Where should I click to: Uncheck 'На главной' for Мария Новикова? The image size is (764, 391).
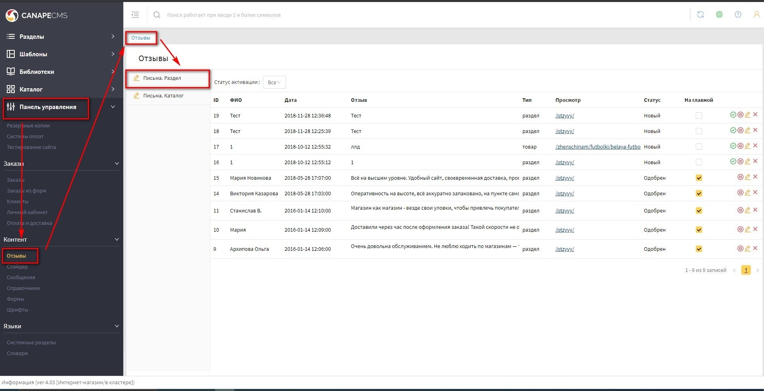[699, 178]
